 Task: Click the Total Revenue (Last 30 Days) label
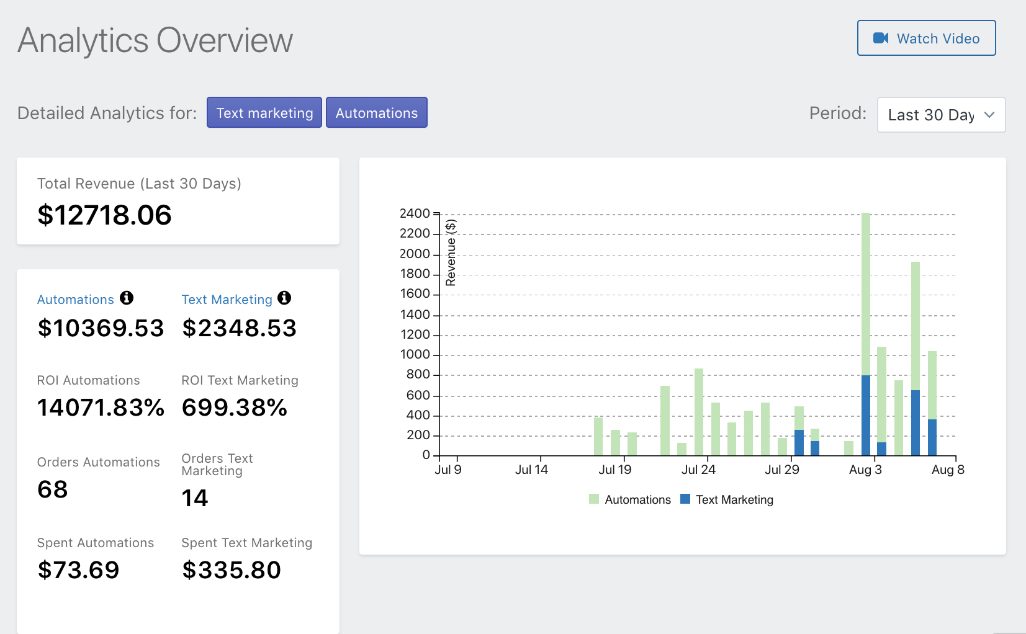coord(139,184)
